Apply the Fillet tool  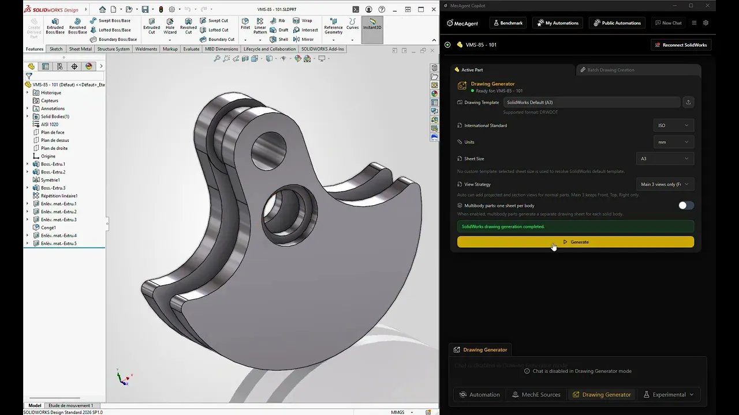[245, 23]
